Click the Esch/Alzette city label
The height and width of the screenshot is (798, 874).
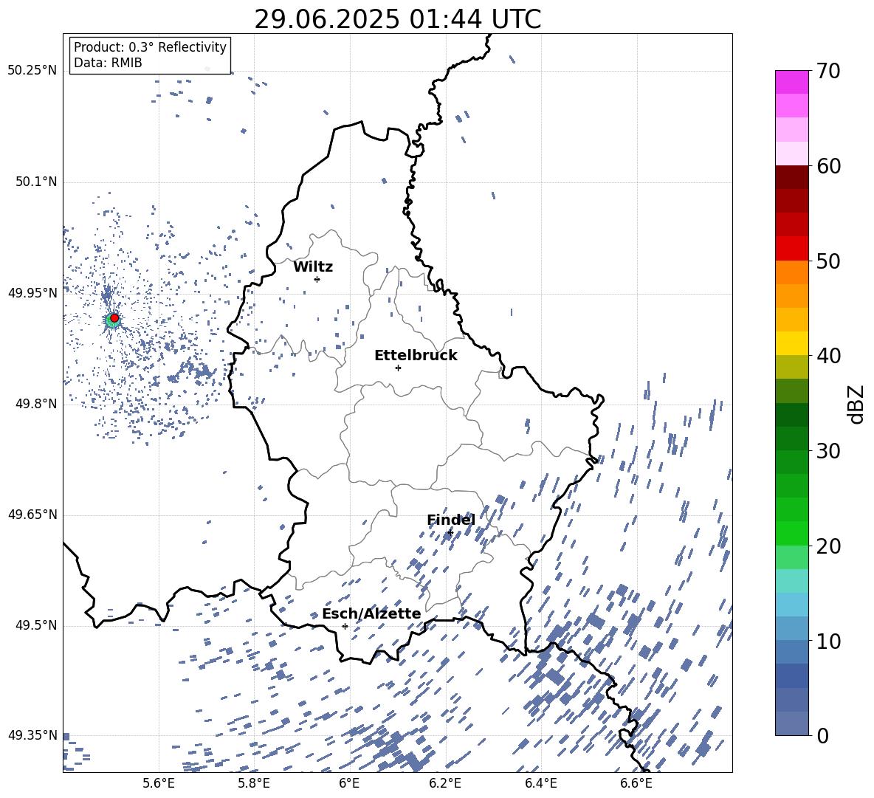point(371,613)
